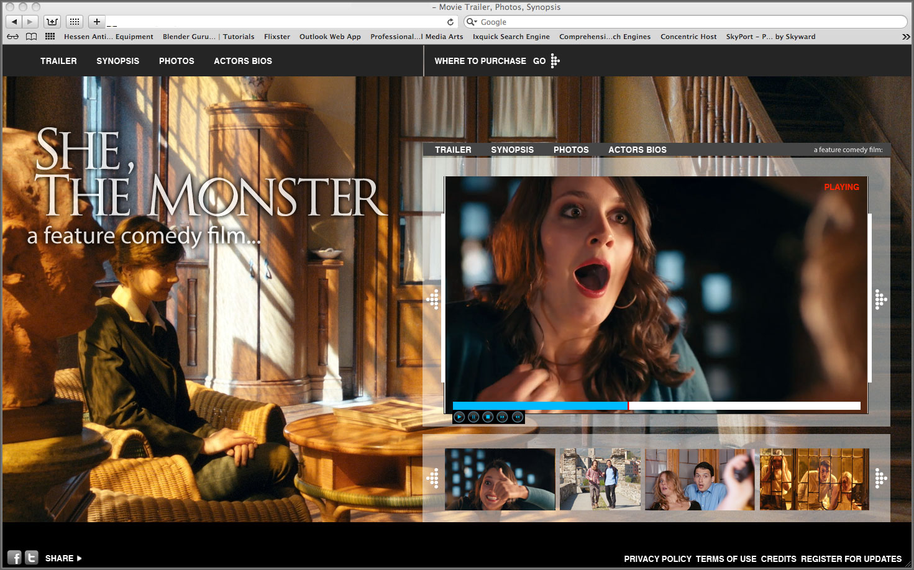Click the WHERE TO PURCHASE link

click(x=480, y=61)
